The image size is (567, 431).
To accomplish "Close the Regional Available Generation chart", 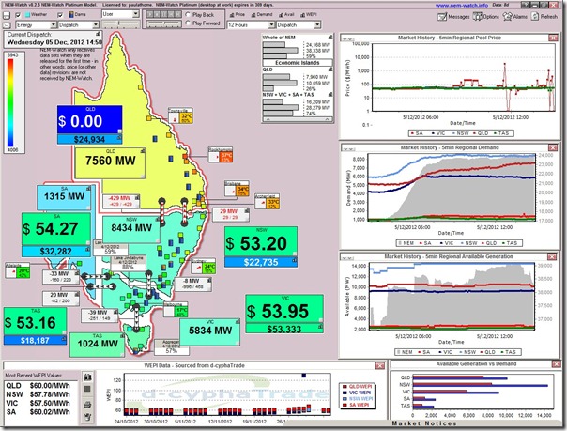I will [552, 256].
